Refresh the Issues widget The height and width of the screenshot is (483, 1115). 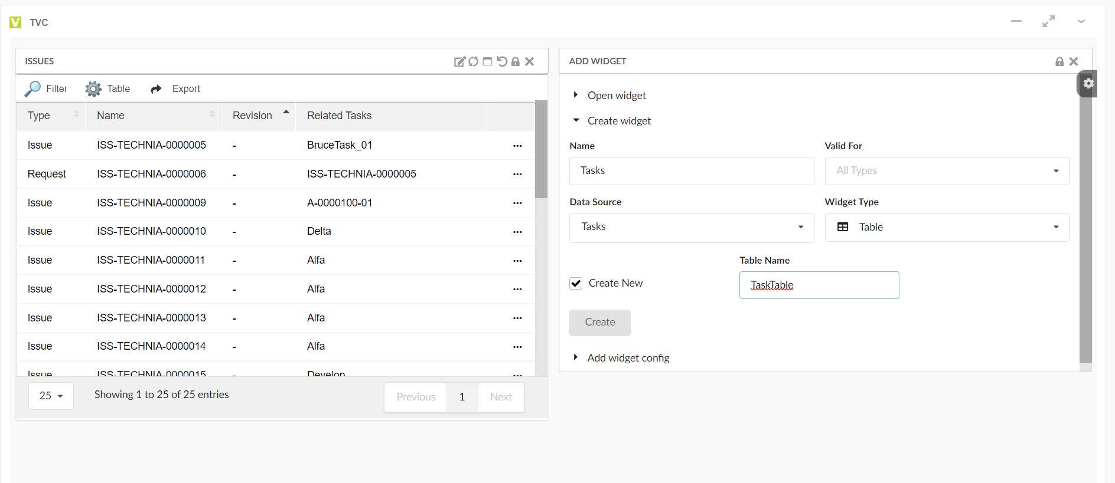(474, 61)
